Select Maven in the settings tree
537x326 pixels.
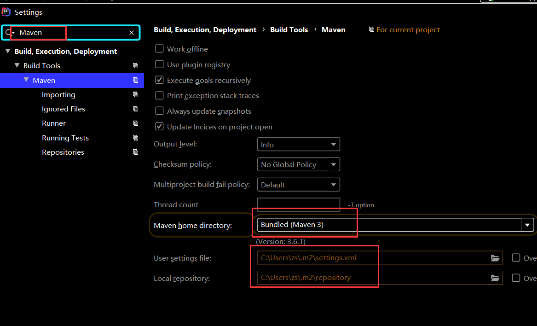pyautogui.click(x=44, y=80)
